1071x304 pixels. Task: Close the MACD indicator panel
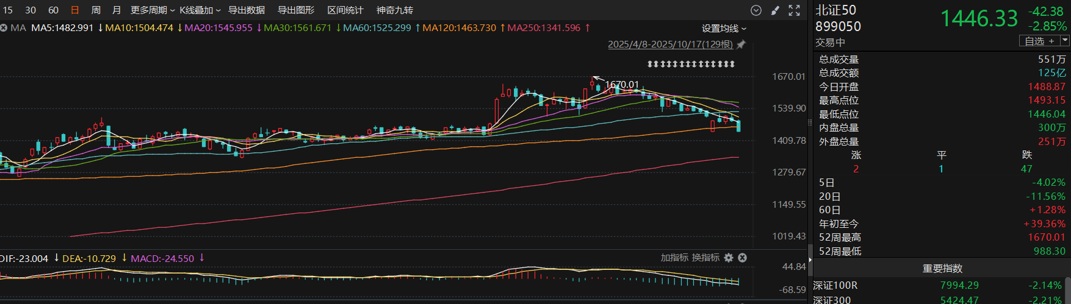[743, 258]
